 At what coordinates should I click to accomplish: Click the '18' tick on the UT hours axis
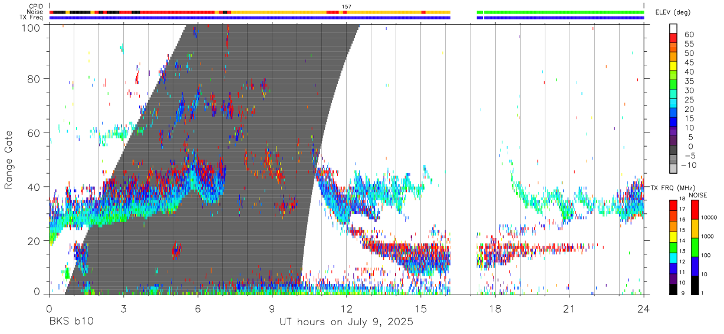pos(495,309)
